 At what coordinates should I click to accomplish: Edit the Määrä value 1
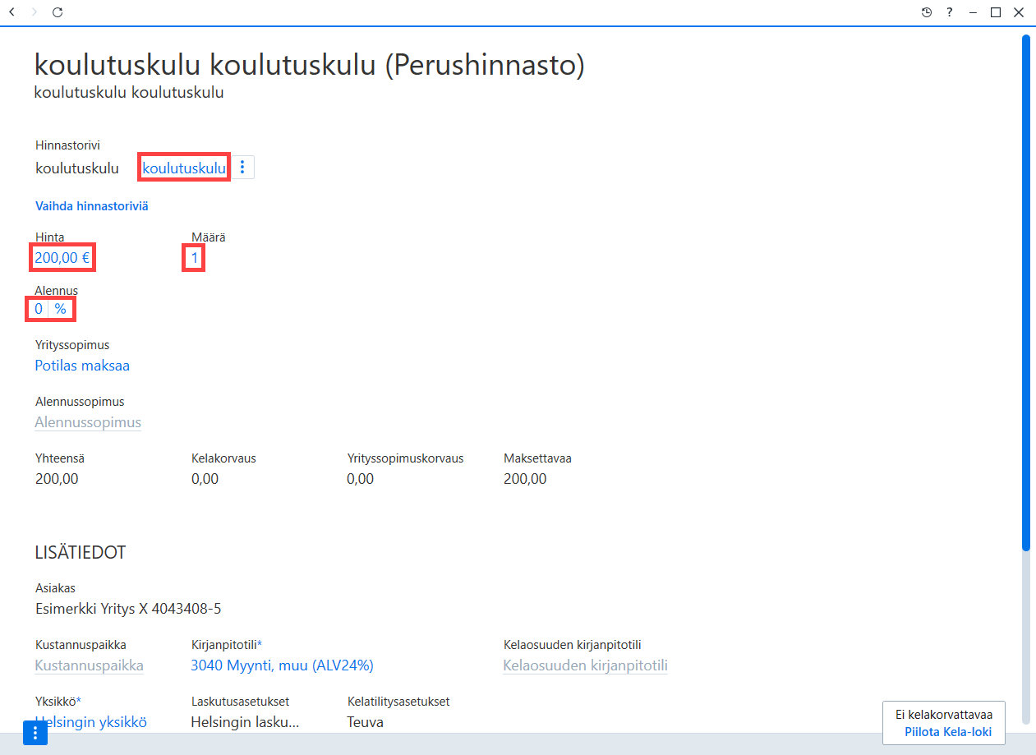pyautogui.click(x=195, y=258)
